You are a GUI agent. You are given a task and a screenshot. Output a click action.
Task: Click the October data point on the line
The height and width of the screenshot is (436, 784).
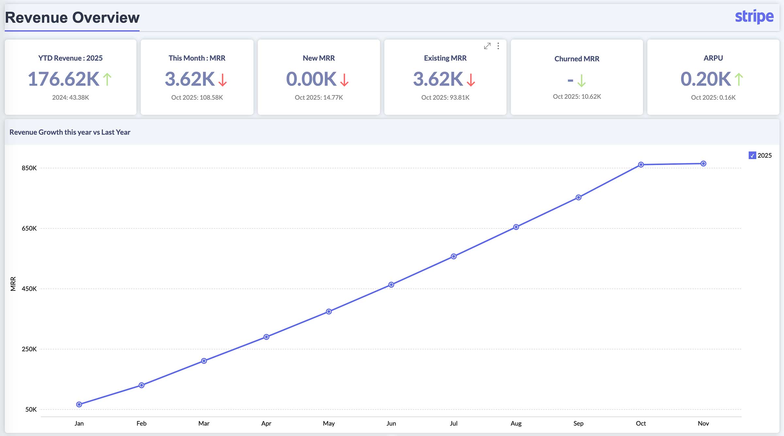click(641, 164)
